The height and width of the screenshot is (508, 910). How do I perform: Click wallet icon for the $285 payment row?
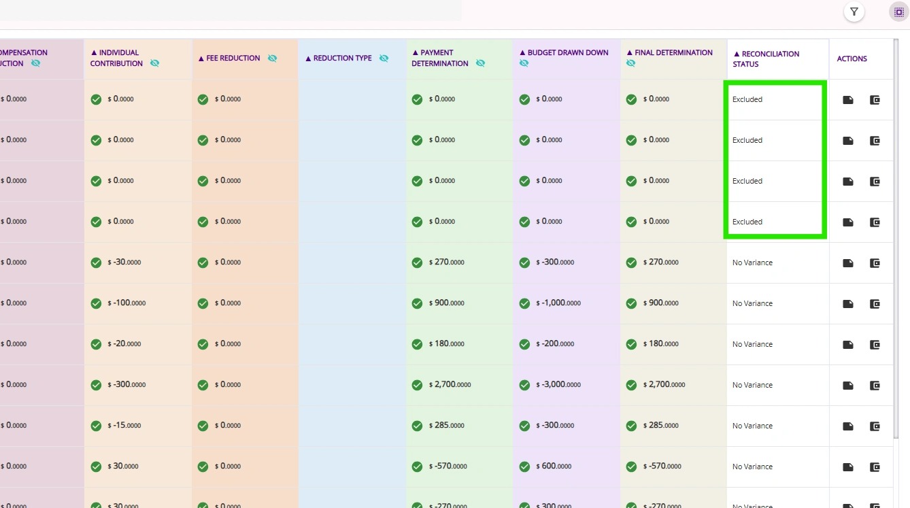pyautogui.click(x=875, y=426)
